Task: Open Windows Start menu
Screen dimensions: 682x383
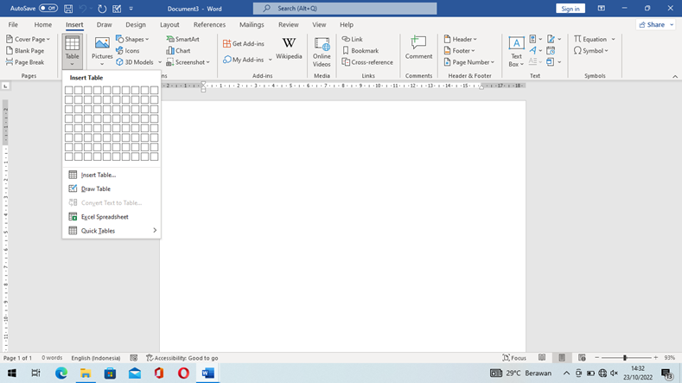Action: [x=12, y=373]
